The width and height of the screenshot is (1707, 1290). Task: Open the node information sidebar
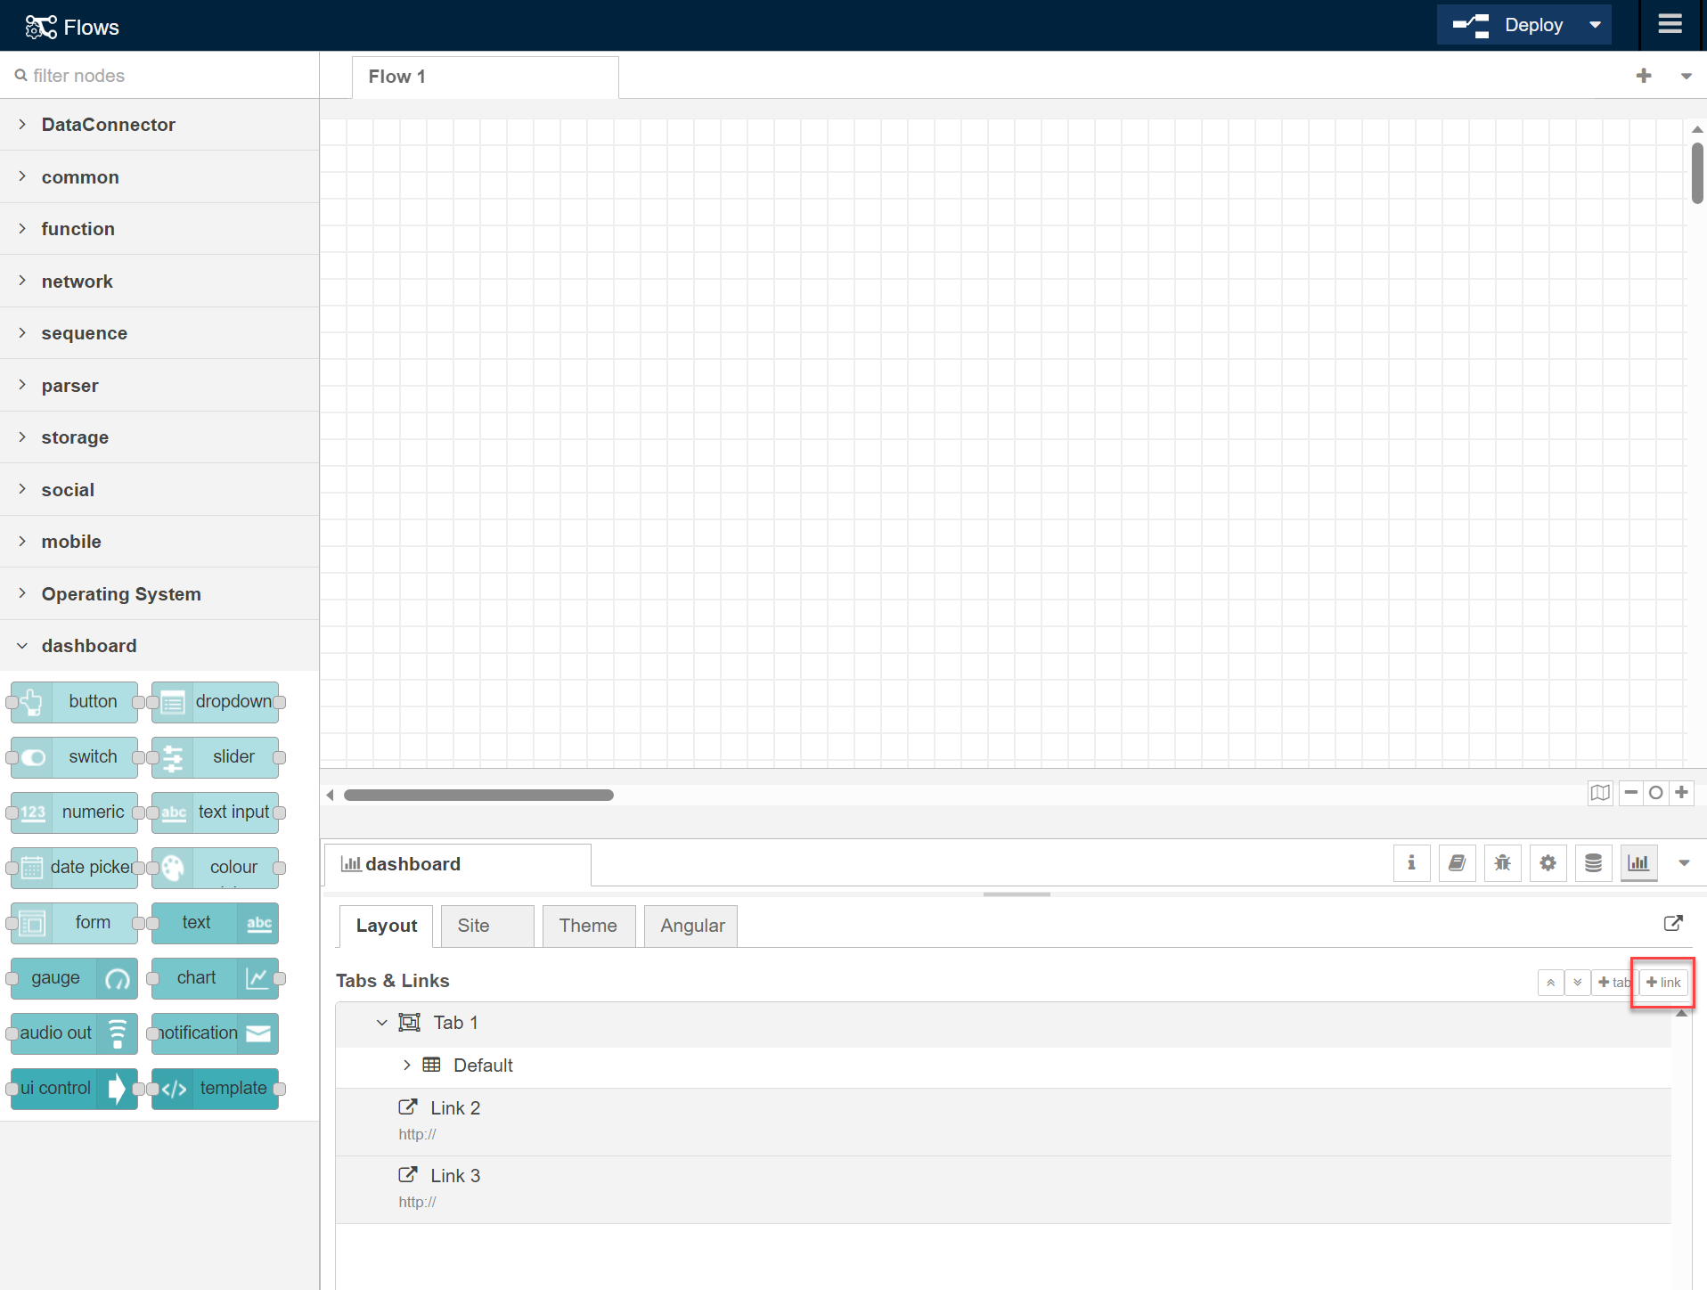pyautogui.click(x=1411, y=862)
